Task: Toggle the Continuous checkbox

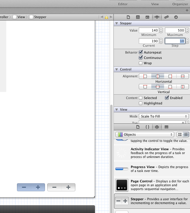Action: click(141, 58)
